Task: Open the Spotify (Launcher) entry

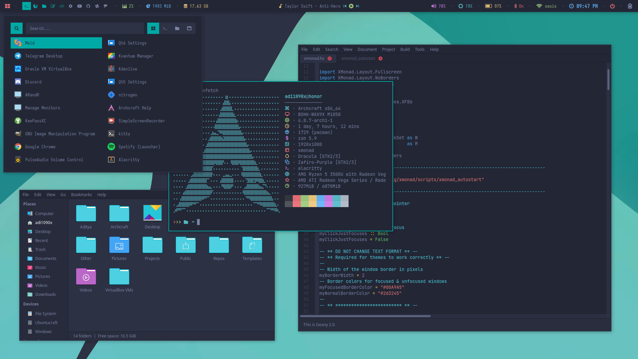Action: [139, 147]
